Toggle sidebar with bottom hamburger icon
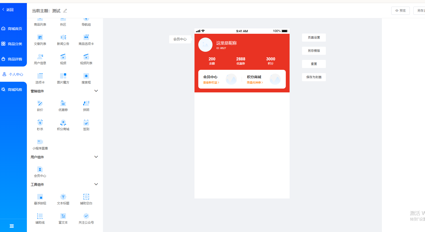 point(12,226)
